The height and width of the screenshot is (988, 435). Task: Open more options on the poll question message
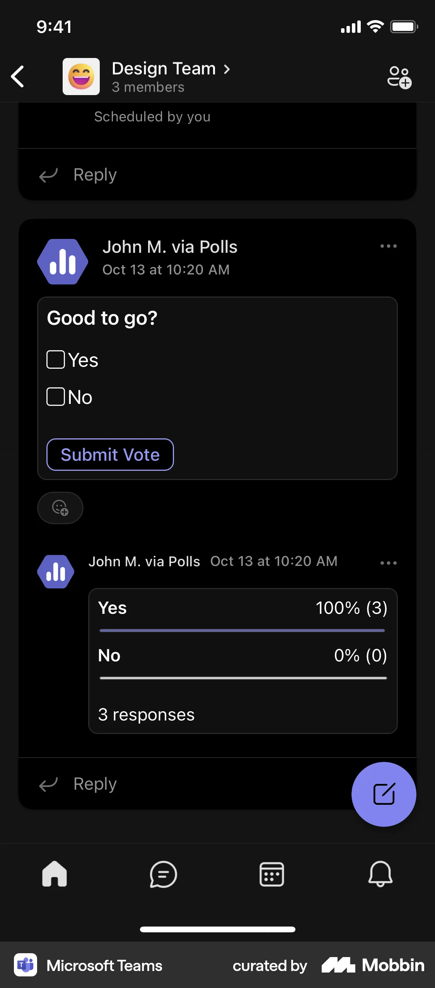point(388,246)
